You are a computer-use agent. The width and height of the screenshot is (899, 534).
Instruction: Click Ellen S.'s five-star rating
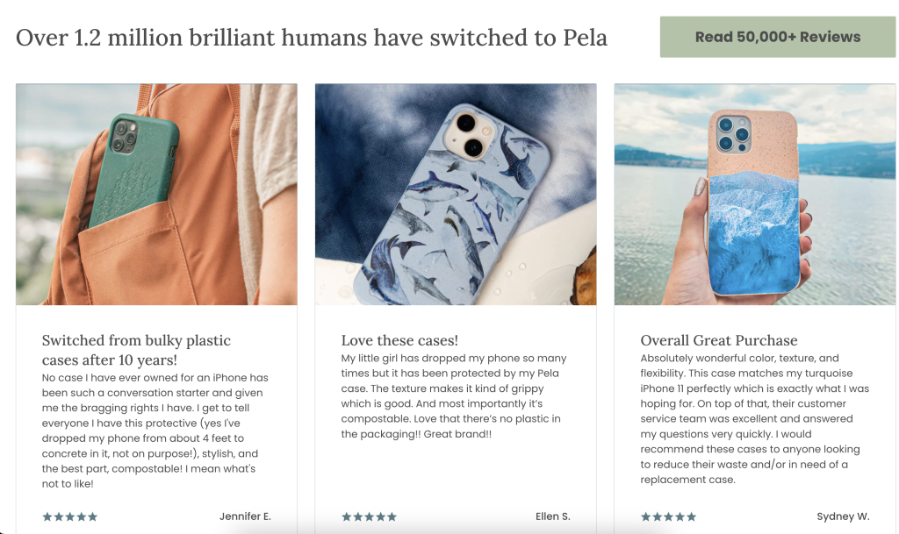369,516
